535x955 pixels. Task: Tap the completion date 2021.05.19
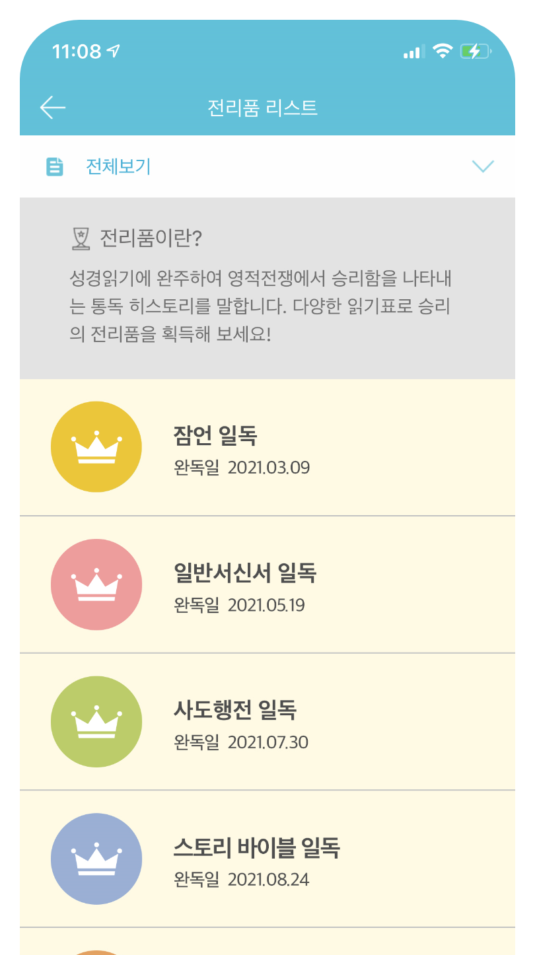(x=266, y=606)
